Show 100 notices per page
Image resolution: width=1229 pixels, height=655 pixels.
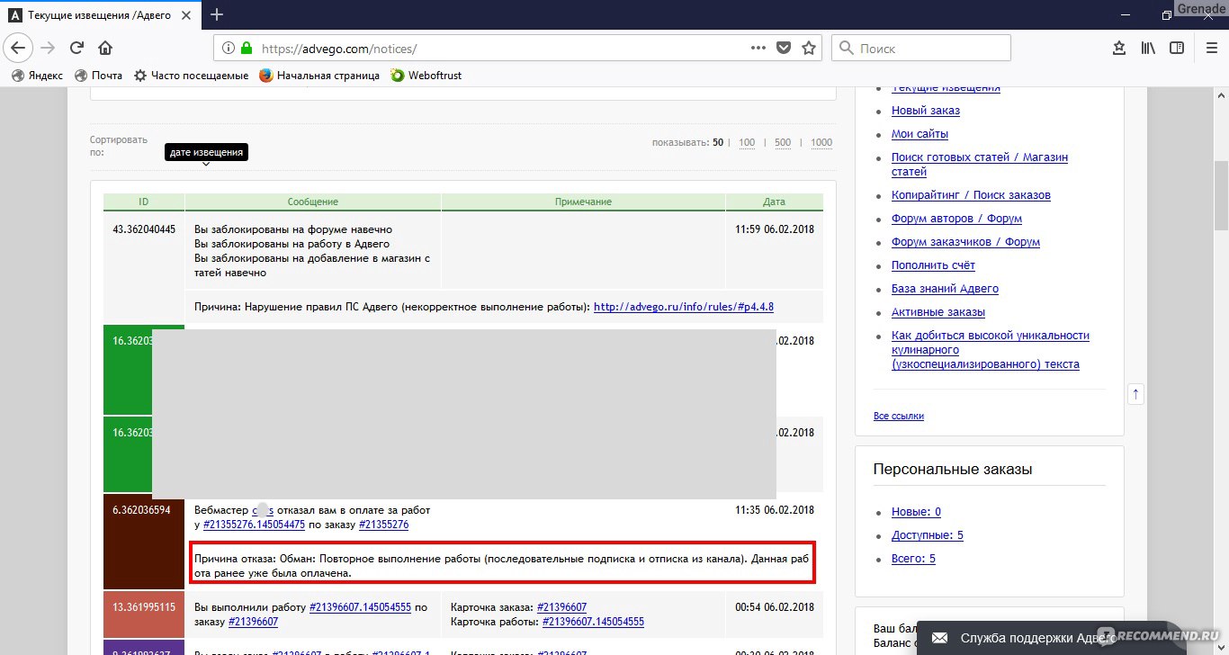747,142
